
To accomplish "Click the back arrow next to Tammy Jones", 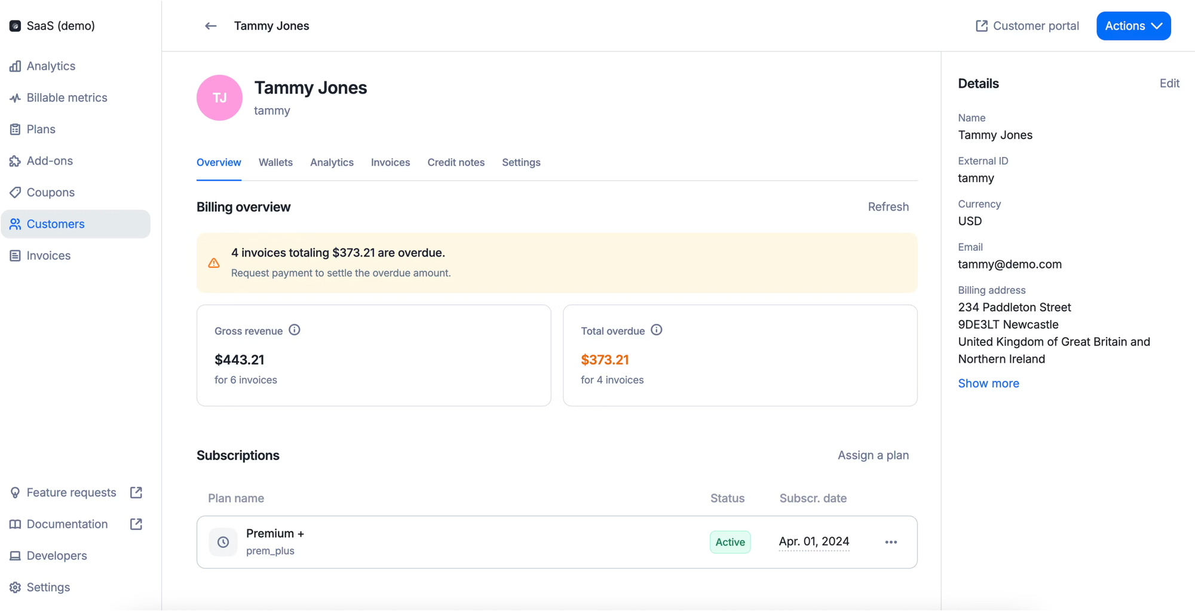I will point(210,26).
